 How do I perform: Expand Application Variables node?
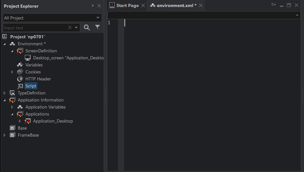[x=12, y=107]
